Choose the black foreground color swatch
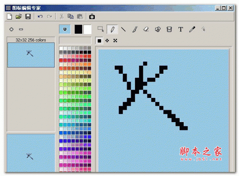 pos(78,29)
